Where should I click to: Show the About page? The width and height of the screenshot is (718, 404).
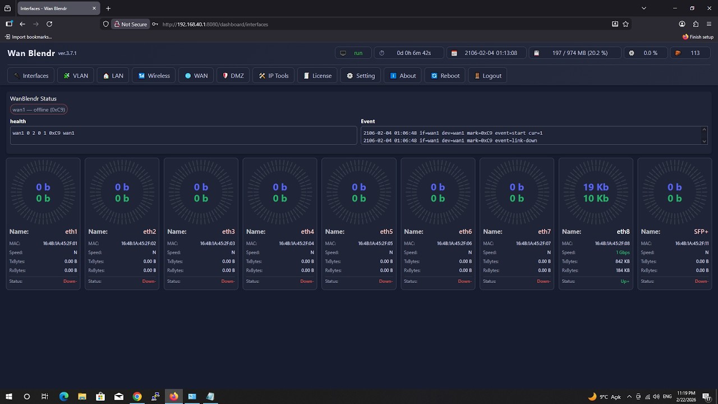coord(403,76)
